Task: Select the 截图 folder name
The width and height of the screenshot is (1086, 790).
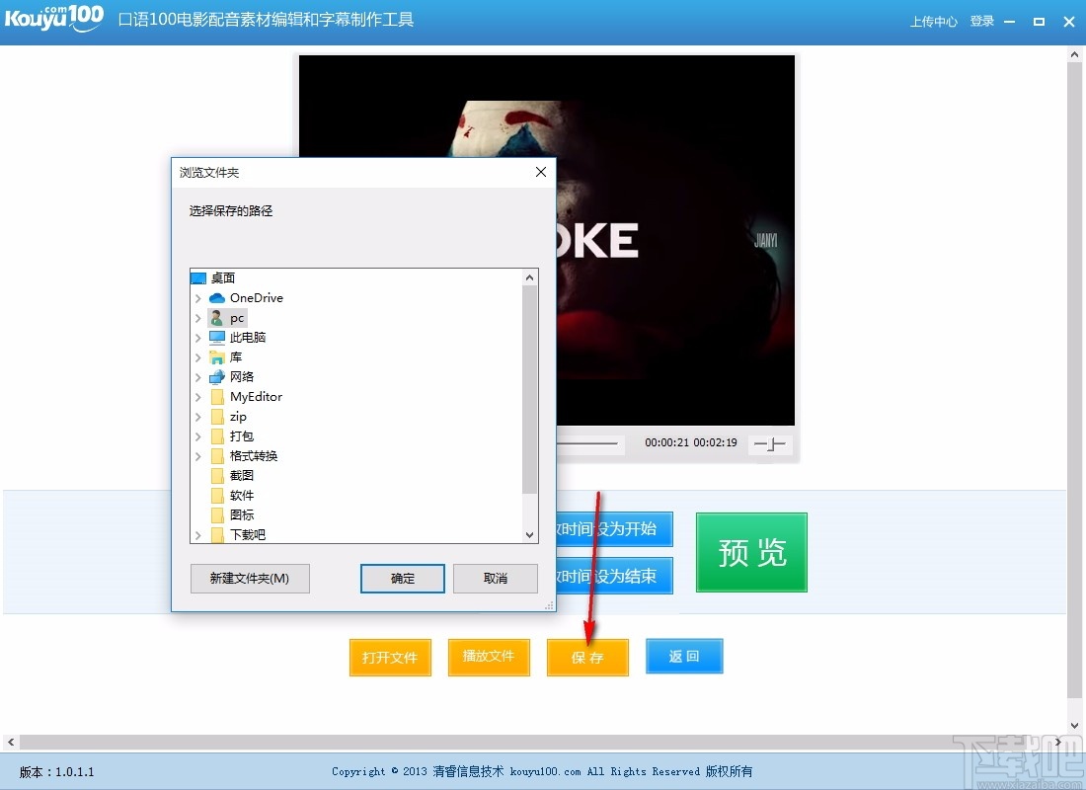Action: [242, 475]
